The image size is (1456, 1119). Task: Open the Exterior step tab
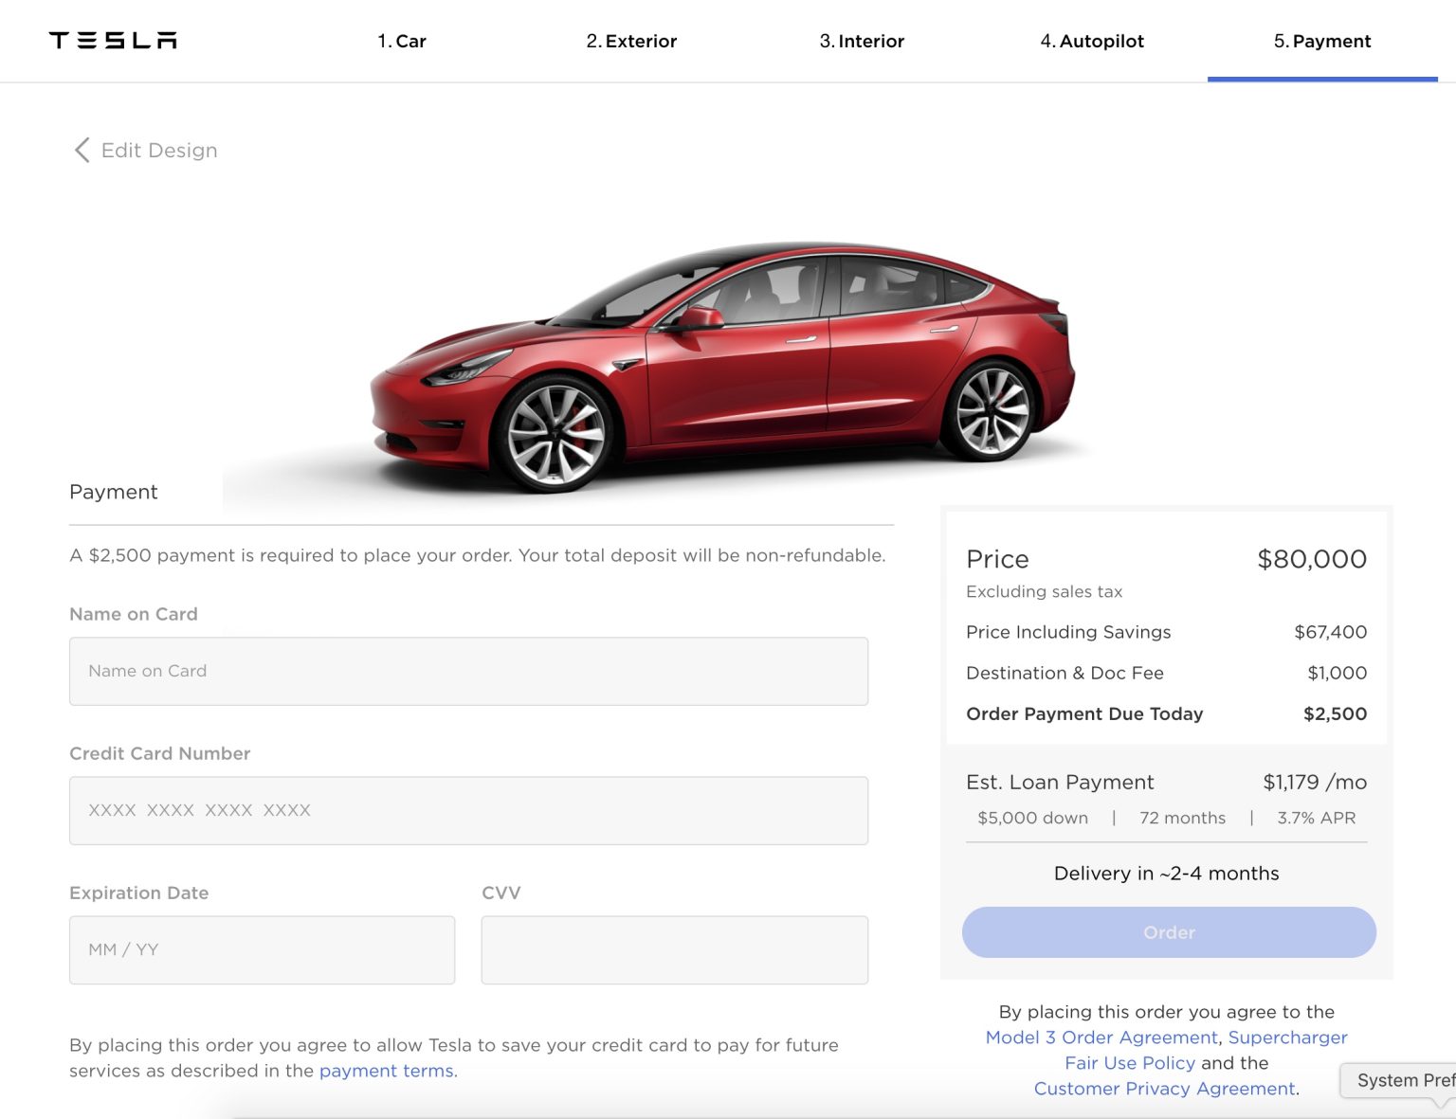(x=631, y=41)
